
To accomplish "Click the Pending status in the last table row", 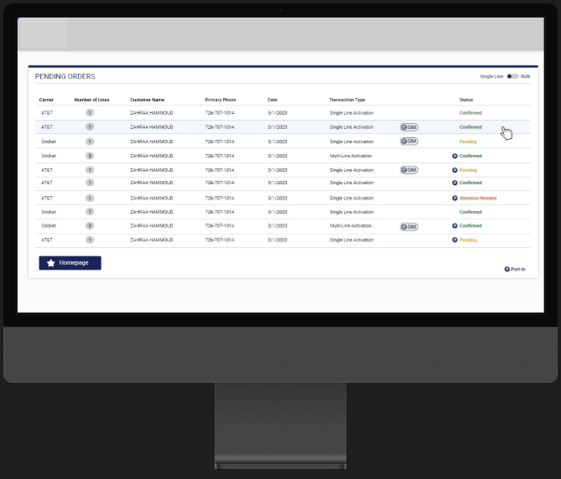I will point(468,240).
